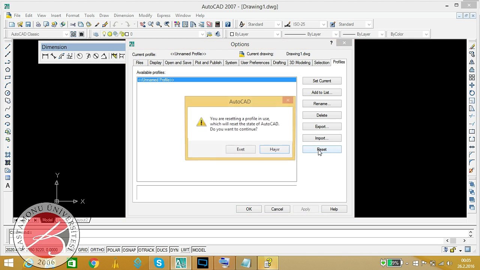This screenshot has height=270, width=480.
Task: Select the Line tool in Draw toolbar
Action: [x=7, y=46]
